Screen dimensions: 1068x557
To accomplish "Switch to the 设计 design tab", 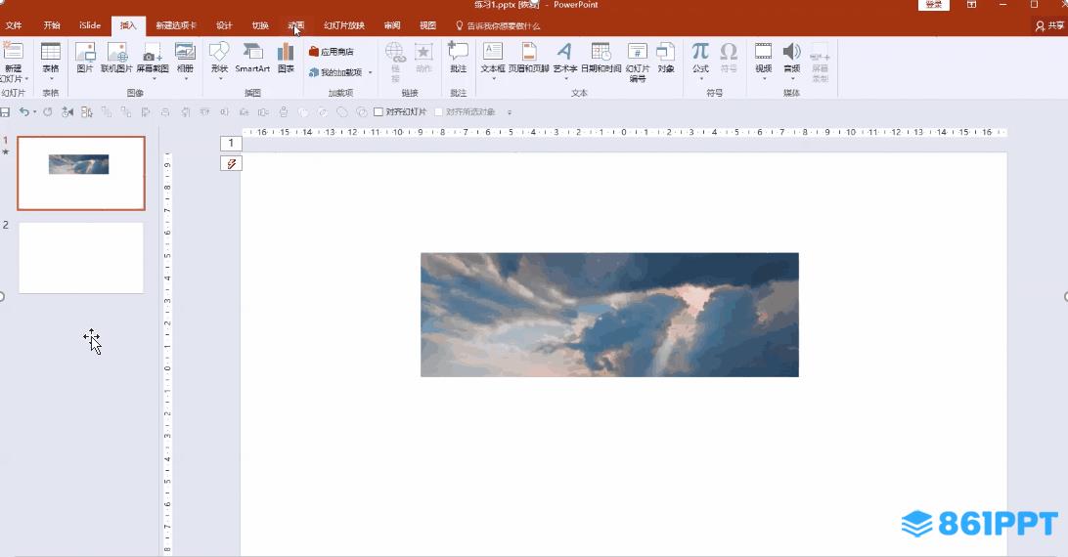I will point(224,25).
